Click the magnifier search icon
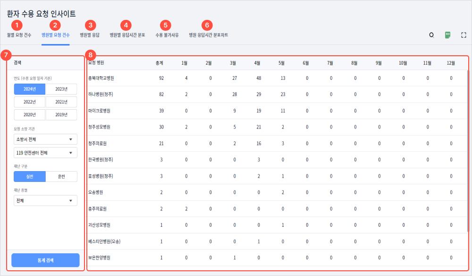The height and width of the screenshot is (276, 472). pos(431,35)
